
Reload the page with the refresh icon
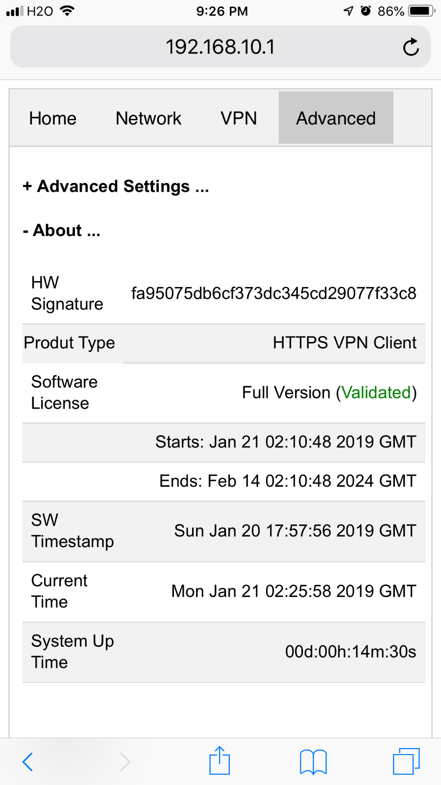point(411,47)
